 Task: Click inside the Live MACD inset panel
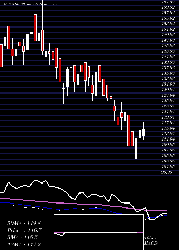(x=98, y=232)
